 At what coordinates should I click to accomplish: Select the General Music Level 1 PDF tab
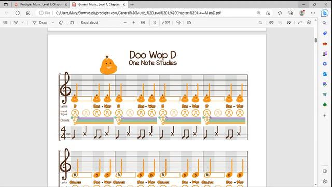[x=99, y=4]
